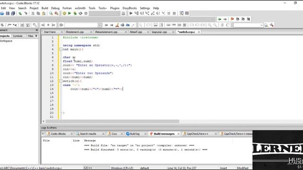Click the horizontal editor scrollbar
The height and width of the screenshot is (170, 303).
[x=112, y=121]
